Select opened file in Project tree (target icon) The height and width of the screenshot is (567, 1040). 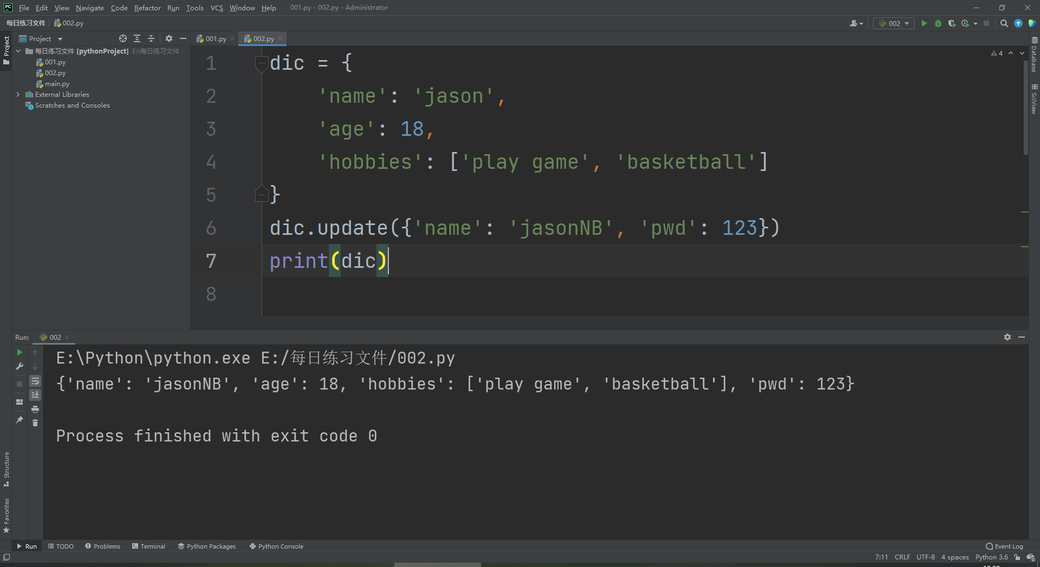coord(123,38)
